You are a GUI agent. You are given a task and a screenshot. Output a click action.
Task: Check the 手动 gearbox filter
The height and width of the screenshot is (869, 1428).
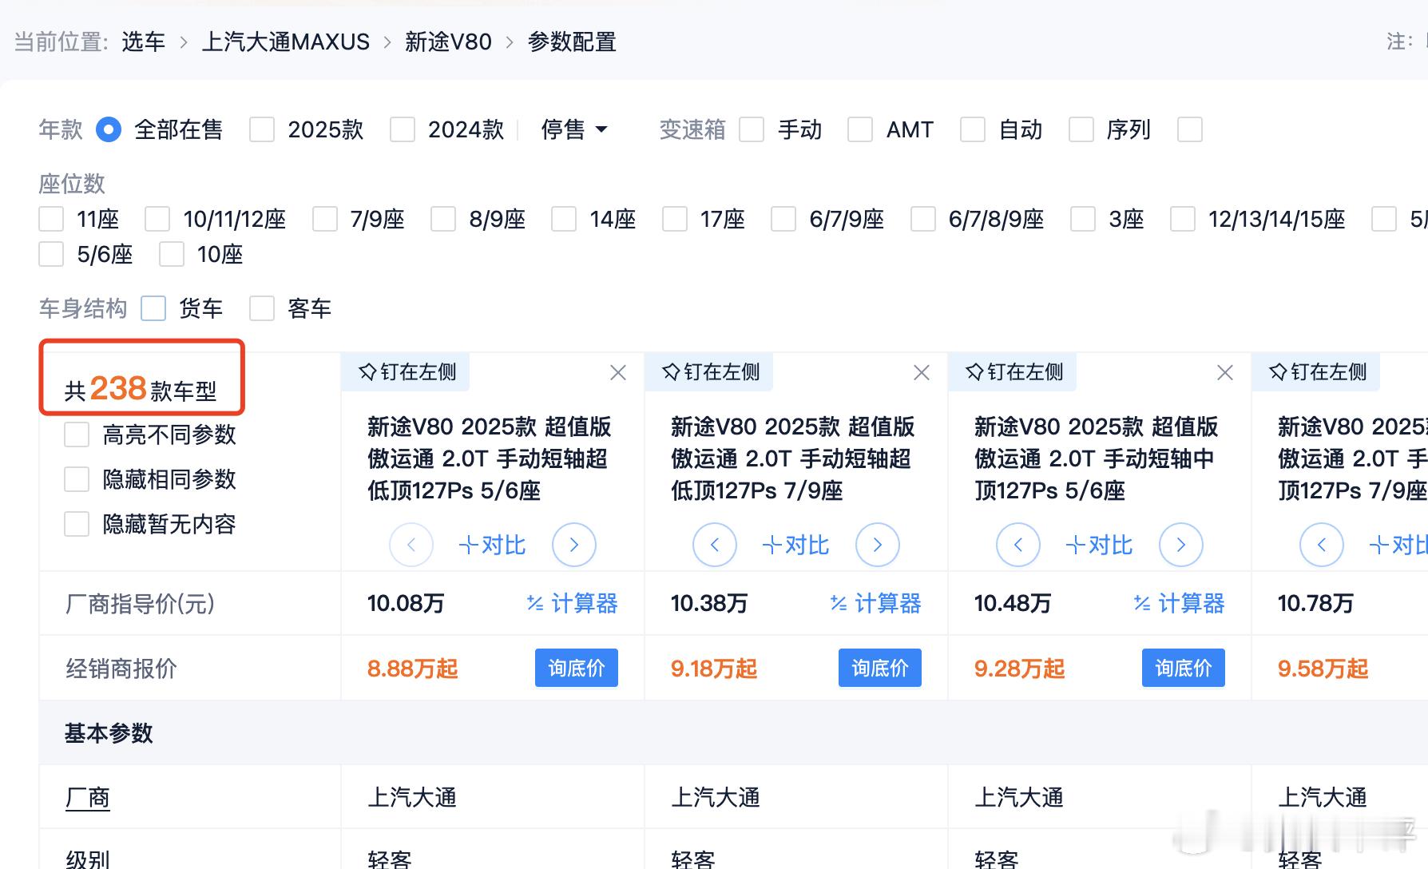pyautogui.click(x=752, y=129)
